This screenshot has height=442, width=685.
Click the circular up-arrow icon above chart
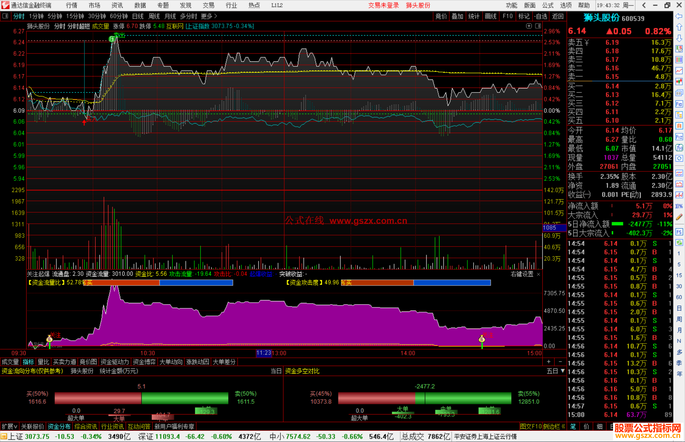click(529, 26)
